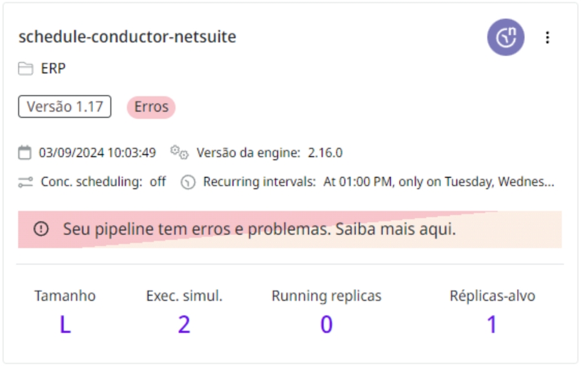
Task: Open the three-dot options menu
Action: (547, 37)
